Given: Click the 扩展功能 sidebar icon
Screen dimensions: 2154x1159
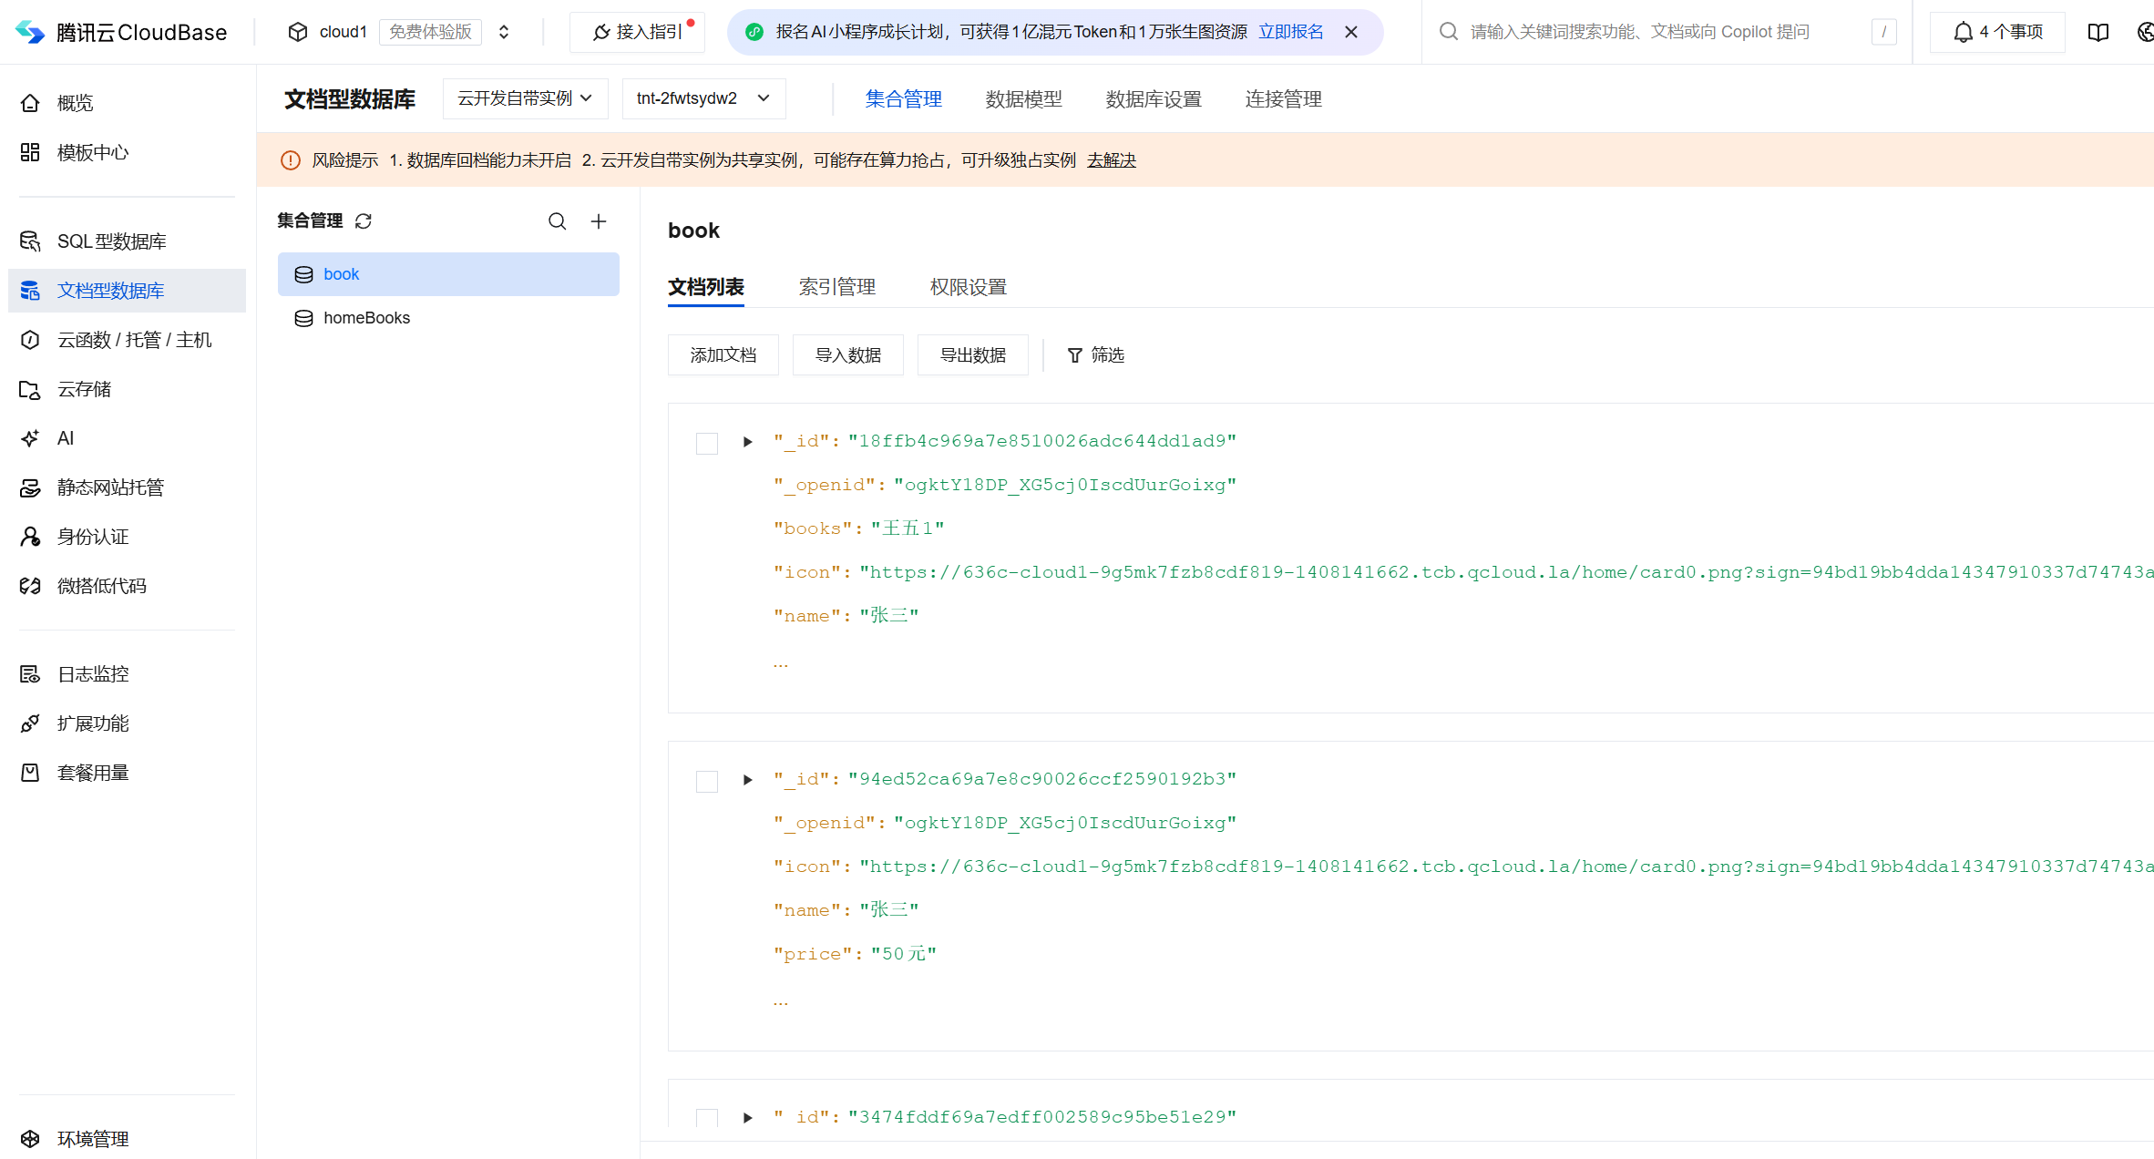Looking at the screenshot, I should pos(30,723).
